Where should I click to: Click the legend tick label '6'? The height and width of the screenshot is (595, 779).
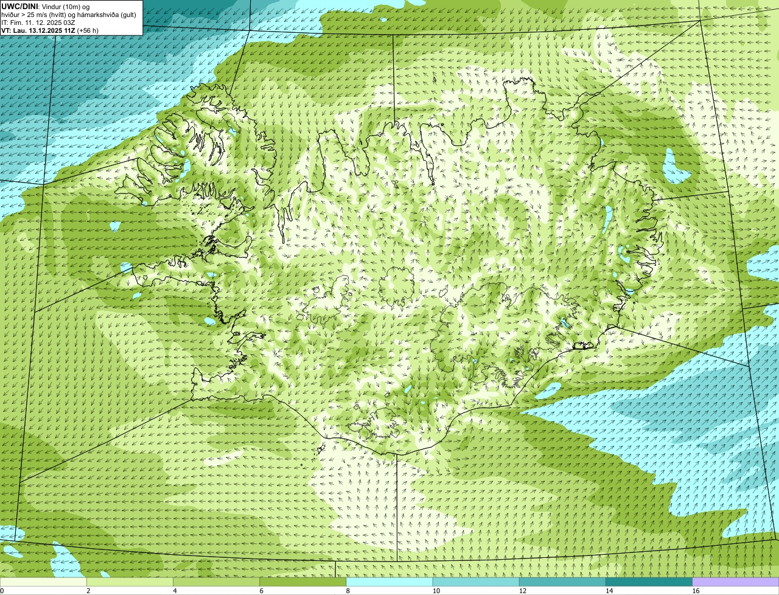pos(262,591)
